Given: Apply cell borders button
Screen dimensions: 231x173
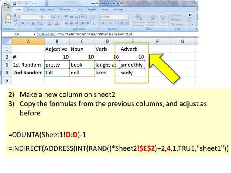Looking at the screenshot, I should point(42,23).
